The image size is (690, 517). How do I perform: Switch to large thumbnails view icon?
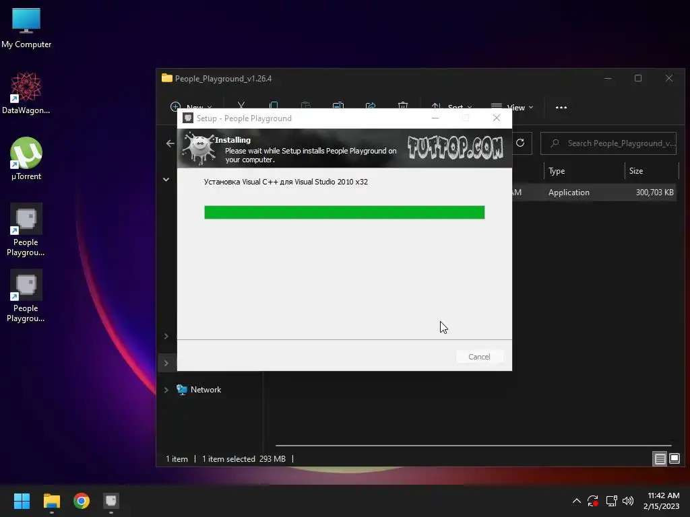tap(674, 459)
